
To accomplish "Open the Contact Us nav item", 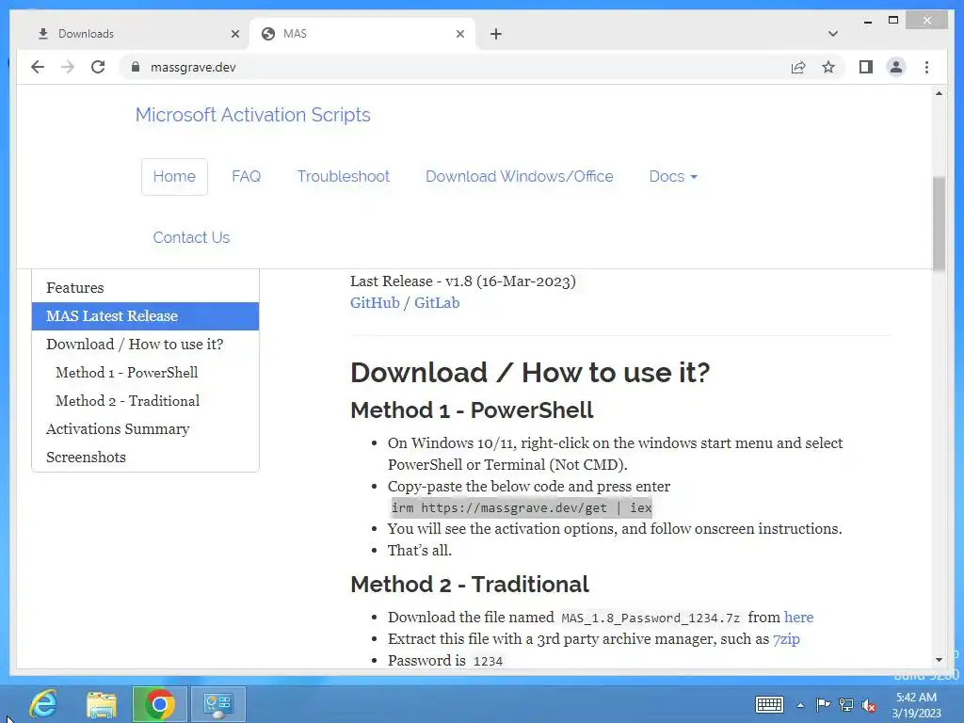I will [191, 237].
